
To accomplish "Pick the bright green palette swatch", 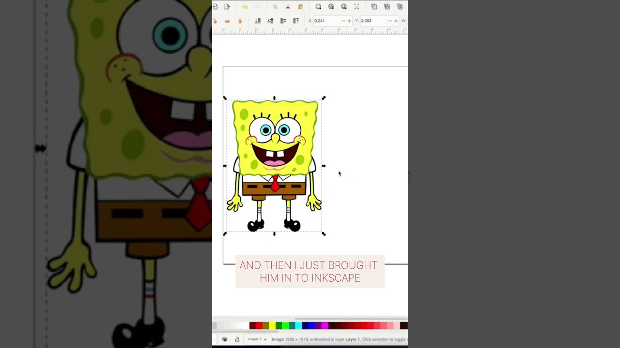I will (285, 326).
